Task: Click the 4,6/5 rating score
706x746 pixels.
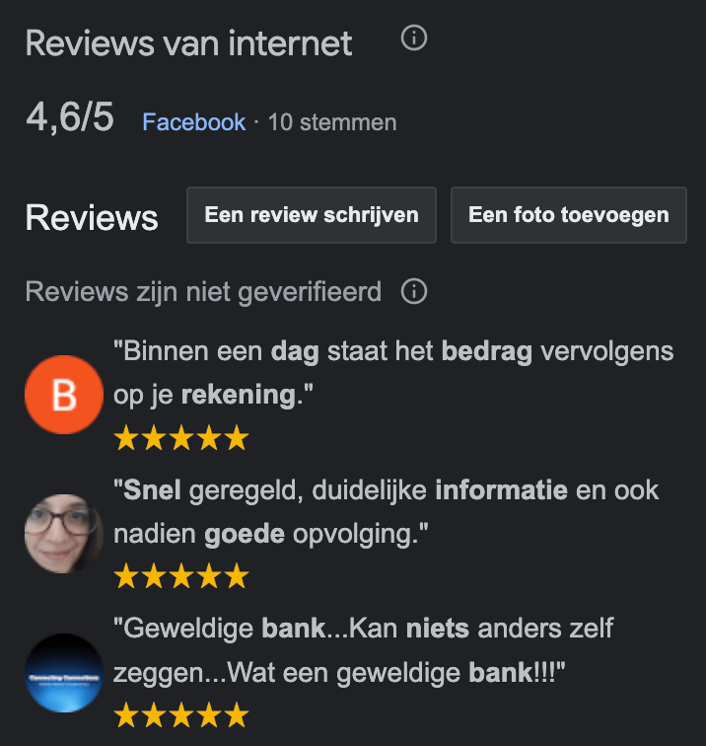Action: (70, 117)
